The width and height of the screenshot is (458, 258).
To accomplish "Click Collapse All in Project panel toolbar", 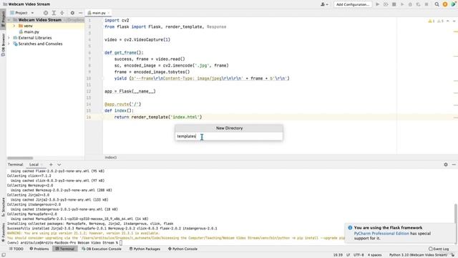I will [x=62, y=13].
